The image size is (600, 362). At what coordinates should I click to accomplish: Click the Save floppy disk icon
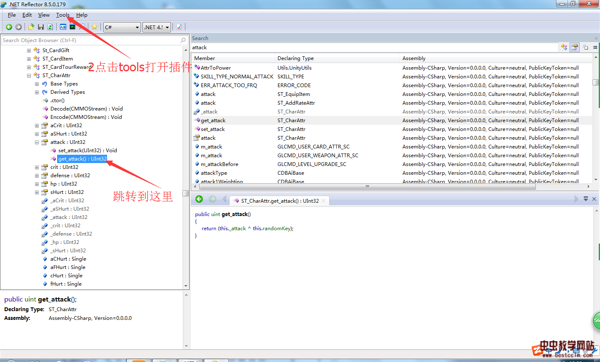click(x=41, y=27)
